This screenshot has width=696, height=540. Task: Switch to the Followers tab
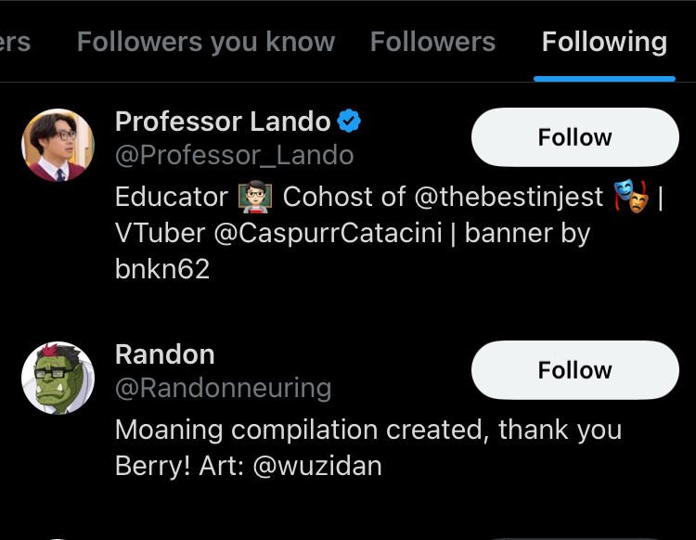(432, 42)
